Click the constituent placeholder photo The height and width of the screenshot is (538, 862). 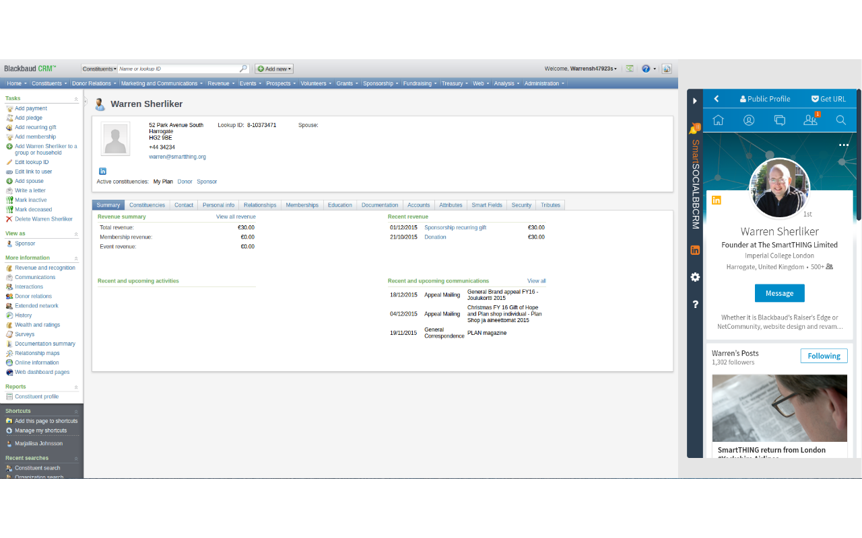tap(116, 139)
